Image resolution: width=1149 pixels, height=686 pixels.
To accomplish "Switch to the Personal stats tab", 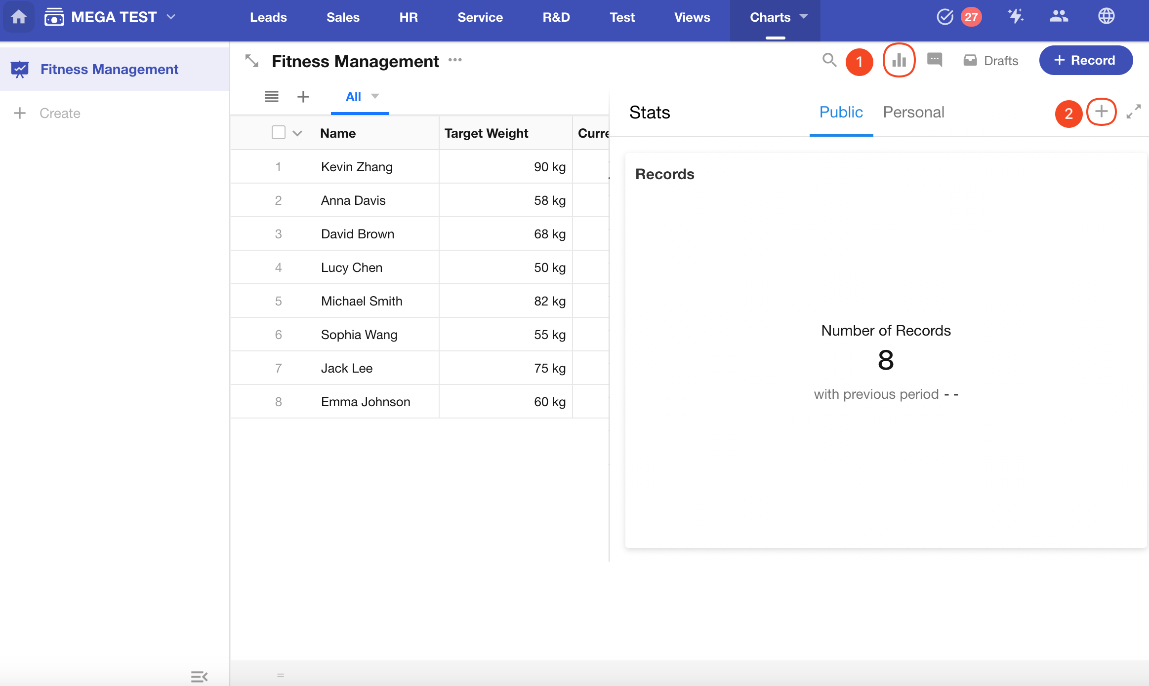I will tap(913, 113).
